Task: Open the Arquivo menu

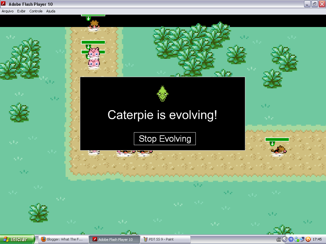Action: [8, 11]
